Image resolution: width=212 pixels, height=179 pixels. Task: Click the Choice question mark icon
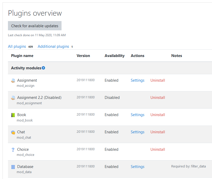pos(13,150)
